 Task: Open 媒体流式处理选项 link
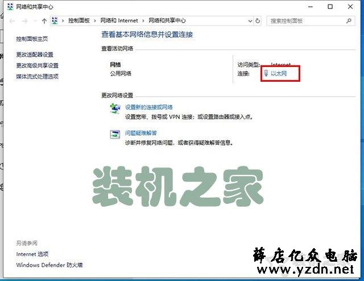(x=37, y=77)
